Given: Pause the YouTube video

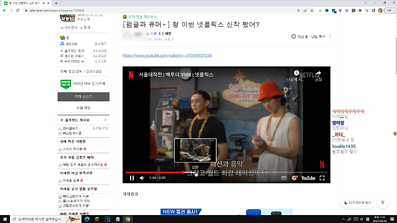Looking at the screenshot, I should point(132,178).
